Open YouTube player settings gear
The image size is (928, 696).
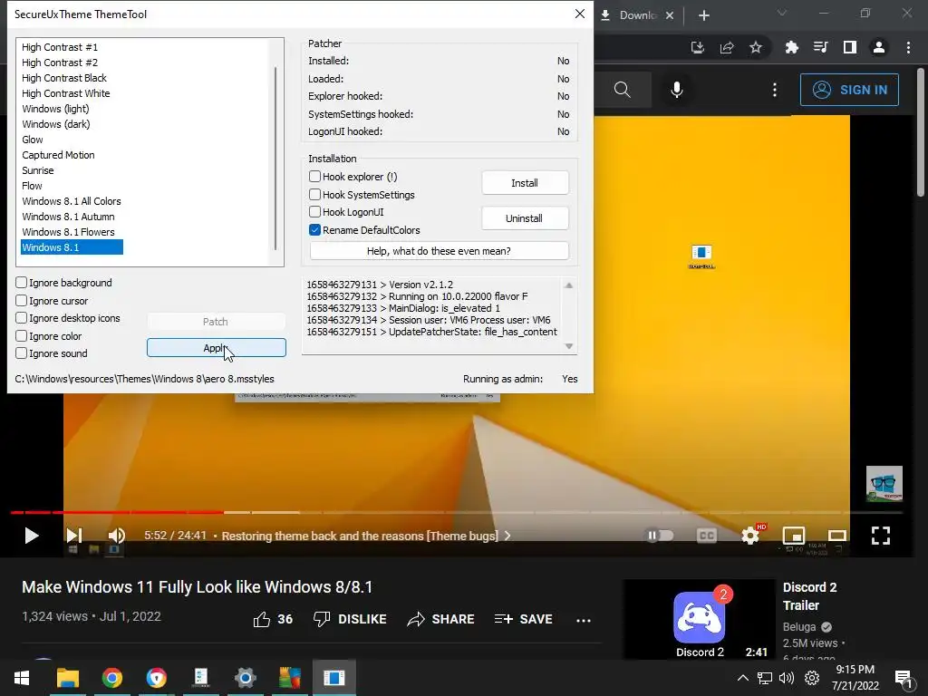point(750,536)
